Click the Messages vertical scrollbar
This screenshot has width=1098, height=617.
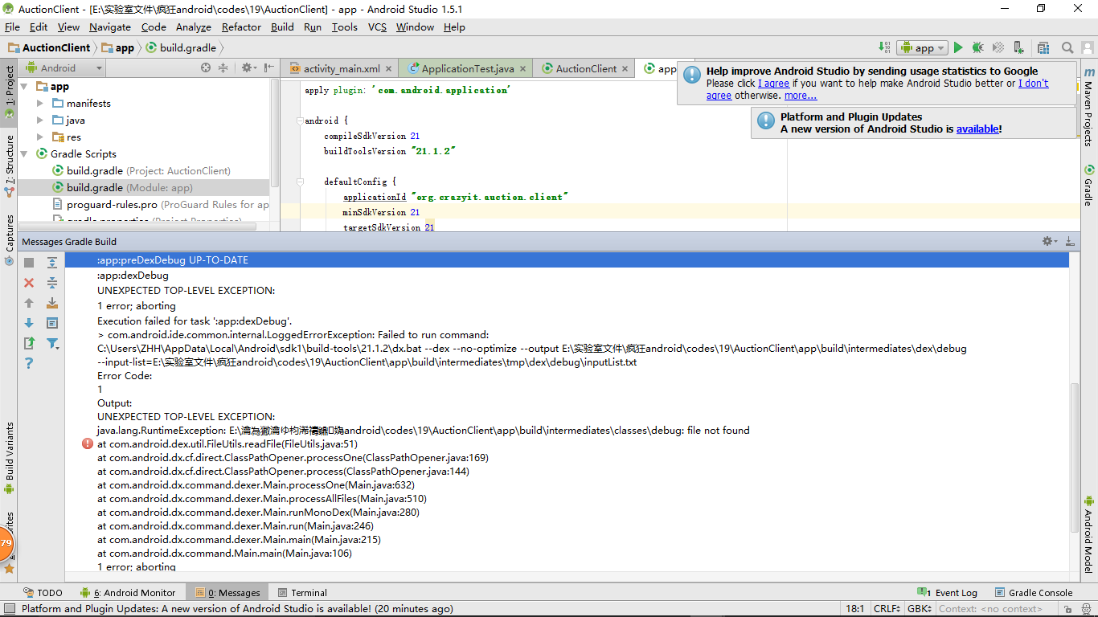(x=1075, y=456)
